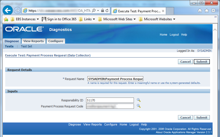Viewport: 220px width, 137px height.
Task: Click the security lock icon in address bar
Action: (102, 10)
